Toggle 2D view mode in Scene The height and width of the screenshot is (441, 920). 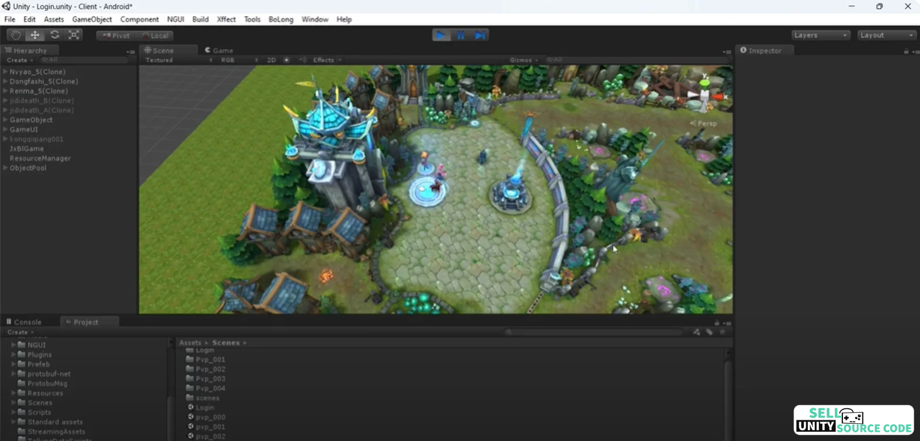[x=271, y=60]
